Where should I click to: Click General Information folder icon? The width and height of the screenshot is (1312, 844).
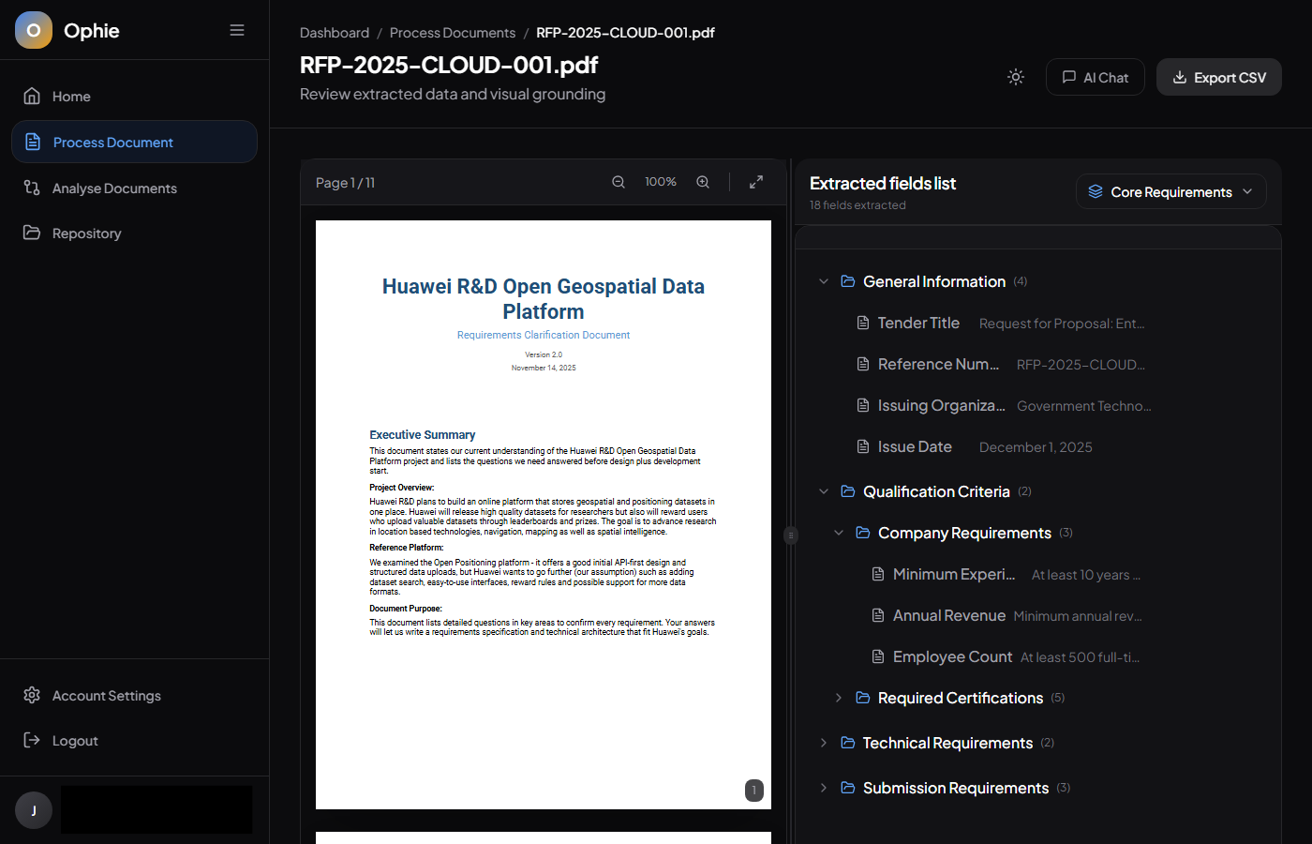[x=848, y=281]
